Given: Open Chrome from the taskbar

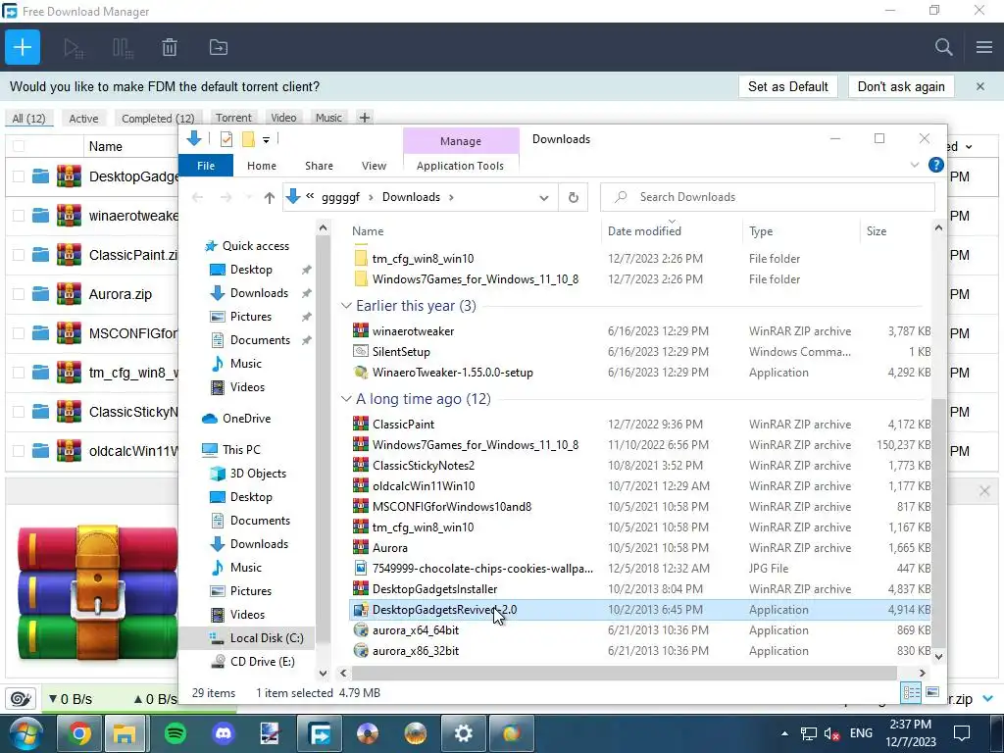Looking at the screenshot, I should point(79,733).
